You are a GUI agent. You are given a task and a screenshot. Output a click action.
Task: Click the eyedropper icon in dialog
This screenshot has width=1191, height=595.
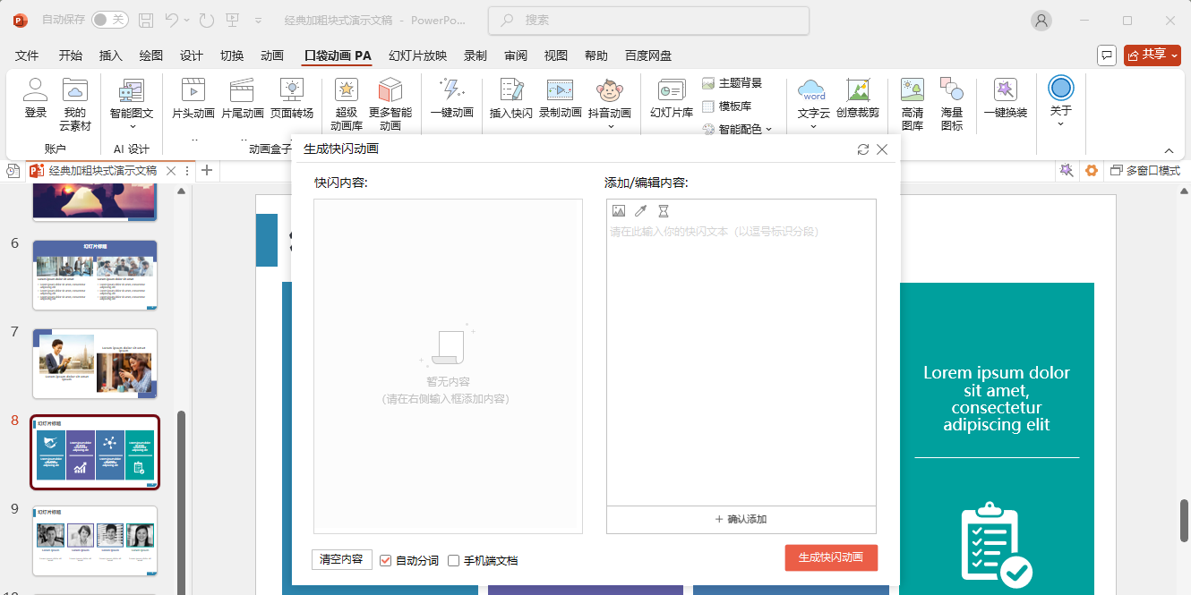[641, 211]
